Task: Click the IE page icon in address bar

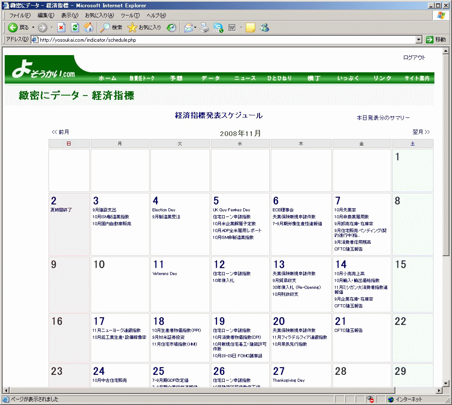Action: point(35,40)
